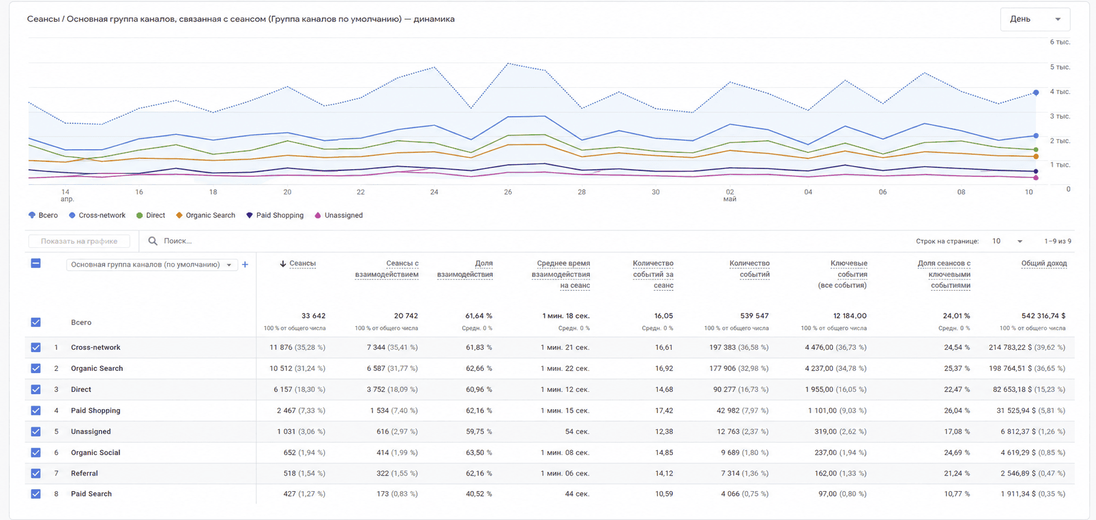Click the Paid Shopping row name
1096x520 pixels.
(96, 411)
